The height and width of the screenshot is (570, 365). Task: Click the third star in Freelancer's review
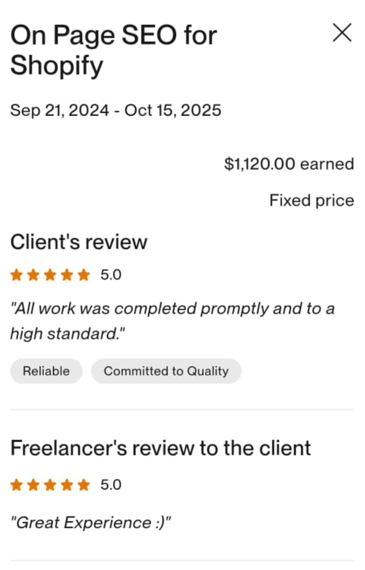[50, 485]
